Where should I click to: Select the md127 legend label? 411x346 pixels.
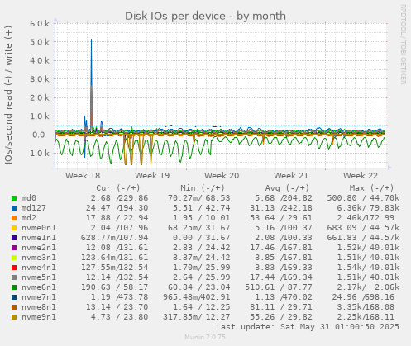[34, 208]
